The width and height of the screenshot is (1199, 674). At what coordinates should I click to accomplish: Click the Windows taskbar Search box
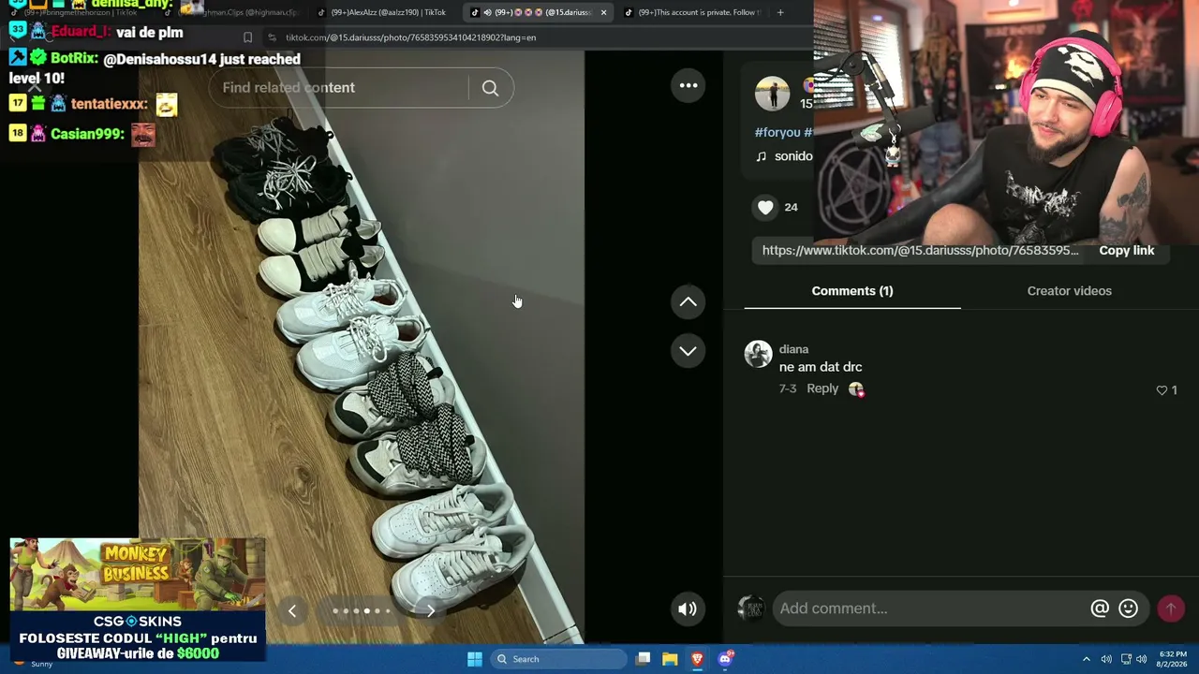tap(558, 659)
